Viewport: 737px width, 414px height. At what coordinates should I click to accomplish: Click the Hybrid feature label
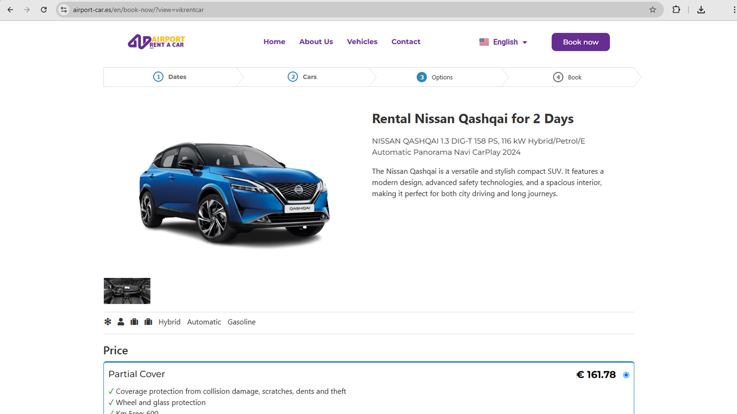click(x=170, y=322)
